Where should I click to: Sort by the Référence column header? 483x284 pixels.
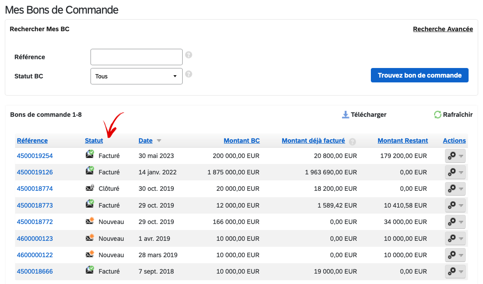point(32,140)
